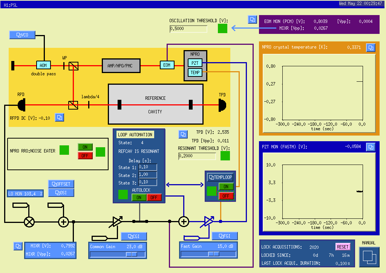Open the VCO related display
The height and width of the screenshot is (273, 386).
[x=22, y=35]
